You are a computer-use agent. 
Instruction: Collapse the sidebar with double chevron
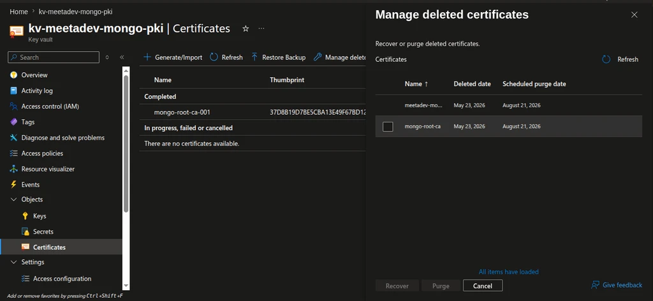coord(122,57)
